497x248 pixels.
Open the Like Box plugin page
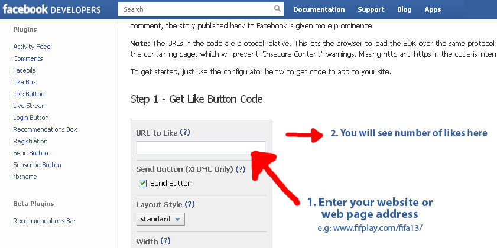pos(25,82)
